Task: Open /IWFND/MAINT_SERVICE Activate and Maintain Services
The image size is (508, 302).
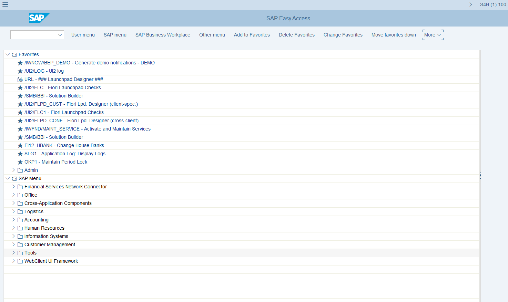Action: [x=88, y=129]
